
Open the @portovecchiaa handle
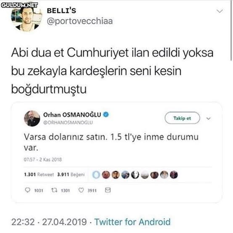tap(80, 21)
